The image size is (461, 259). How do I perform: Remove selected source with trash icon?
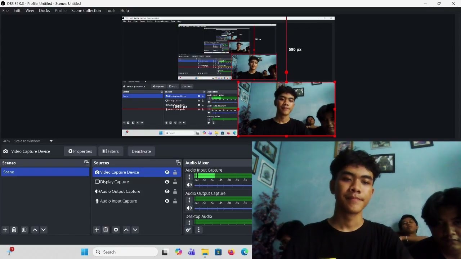coord(106,230)
